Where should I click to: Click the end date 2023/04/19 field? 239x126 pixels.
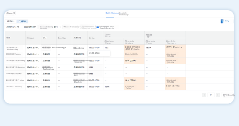coord(30,27)
